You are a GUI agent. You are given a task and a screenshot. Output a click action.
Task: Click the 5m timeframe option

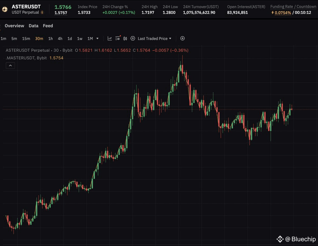click(14, 38)
